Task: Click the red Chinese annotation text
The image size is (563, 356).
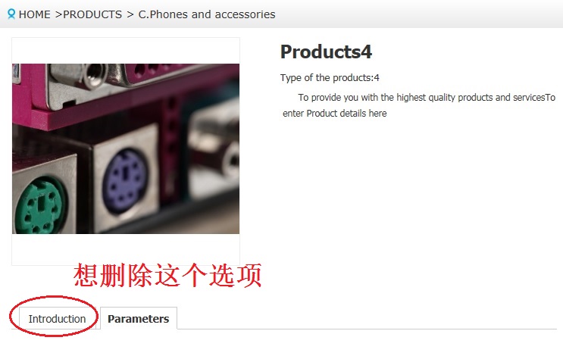Action: coord(167,275)
